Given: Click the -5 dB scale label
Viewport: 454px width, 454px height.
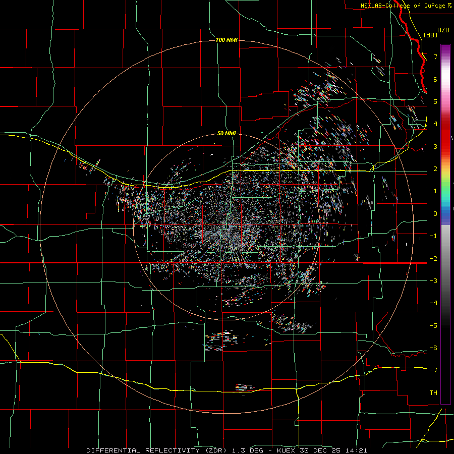Looking at the screenshot, I should pyautogui.click(x=433, y=325).
